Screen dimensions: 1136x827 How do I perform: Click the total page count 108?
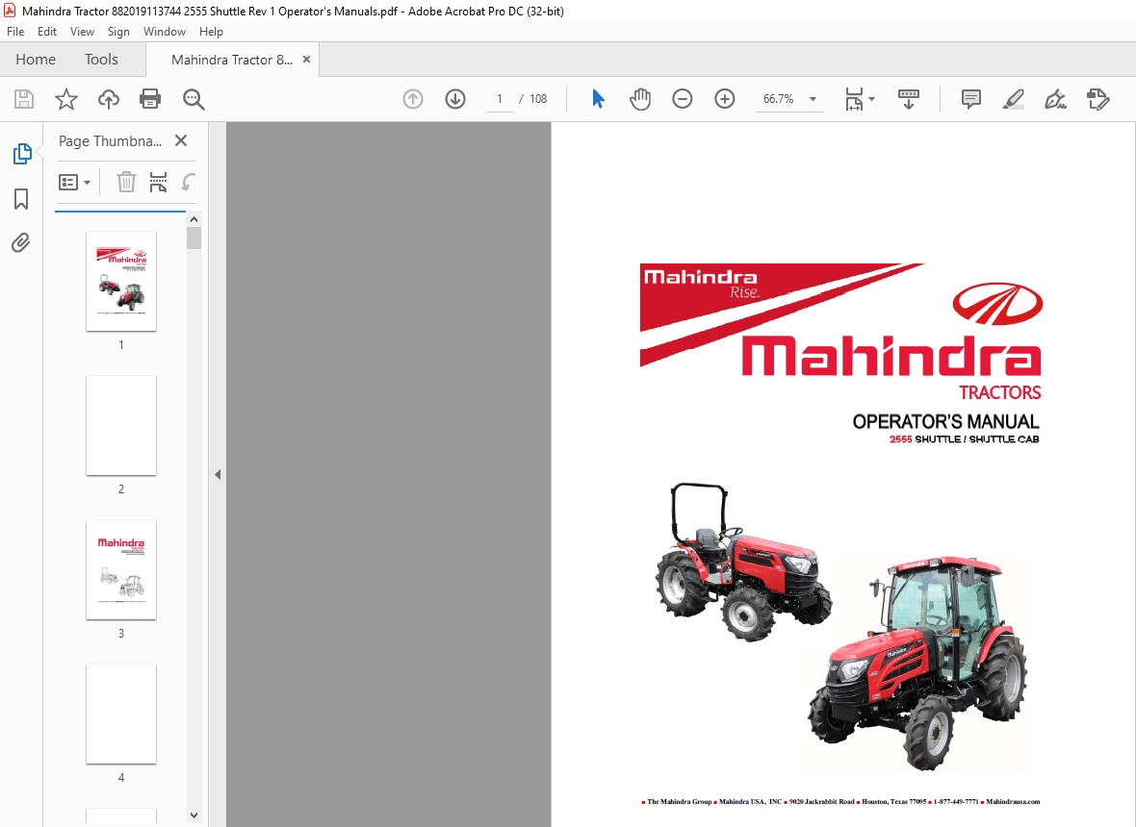click(538, 99)
